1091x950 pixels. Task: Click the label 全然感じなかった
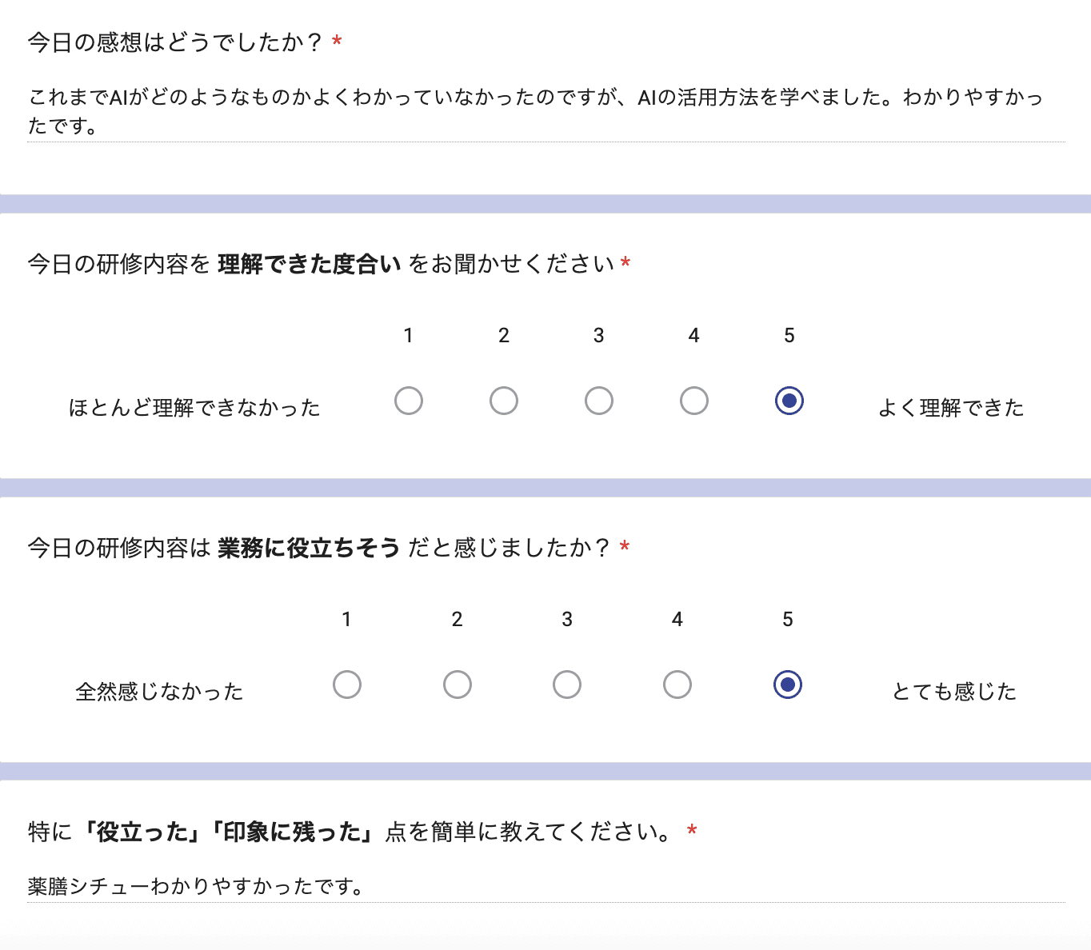click(160, 691)
